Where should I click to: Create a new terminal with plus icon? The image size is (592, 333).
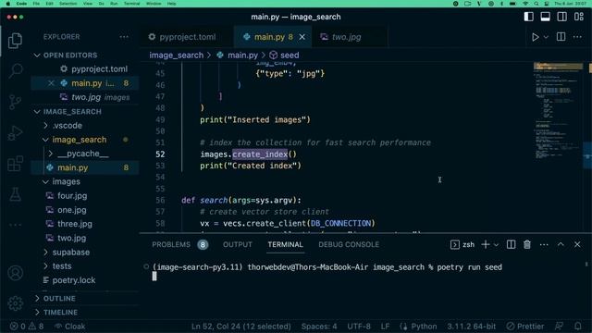click(x=486, y=244)
